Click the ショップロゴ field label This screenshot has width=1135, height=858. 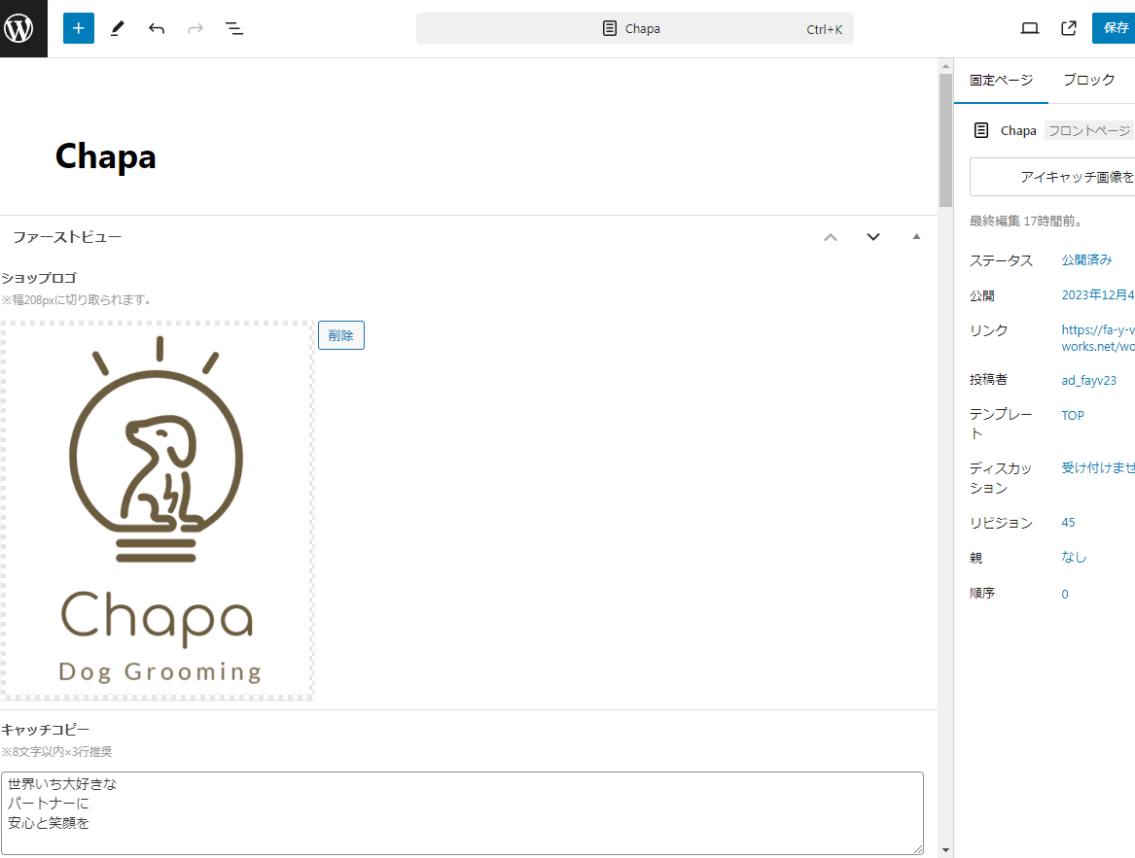[x=39, y=278]
